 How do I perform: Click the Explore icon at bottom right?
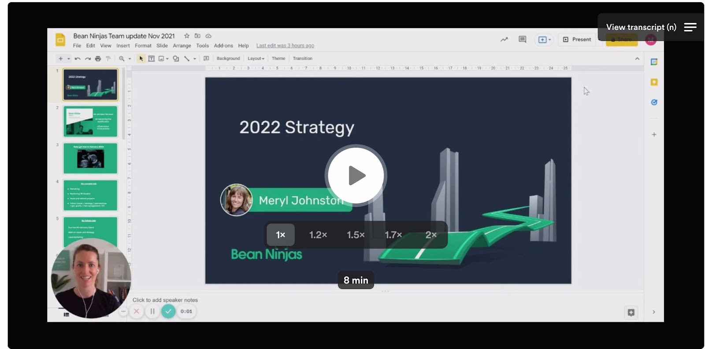coord(631,312)
